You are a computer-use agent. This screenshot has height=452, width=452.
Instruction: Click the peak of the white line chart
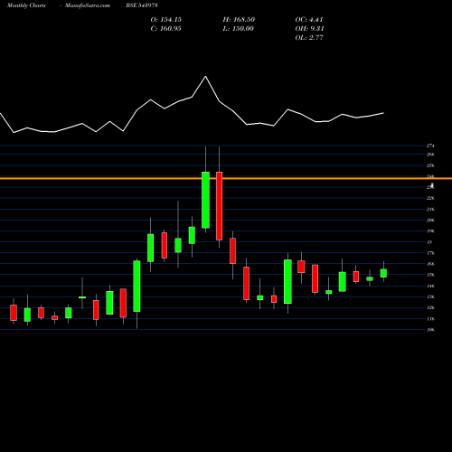206,76
